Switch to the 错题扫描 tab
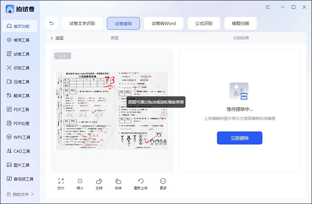The width and height of the screenshot is (312, 204). (x=240, y=23)
